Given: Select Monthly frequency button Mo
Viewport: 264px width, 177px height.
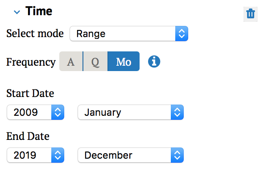Looking at the screenshot, I should (124, 61).
